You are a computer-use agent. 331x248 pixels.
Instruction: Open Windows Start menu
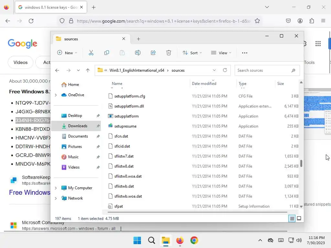[x=137, y=240]
